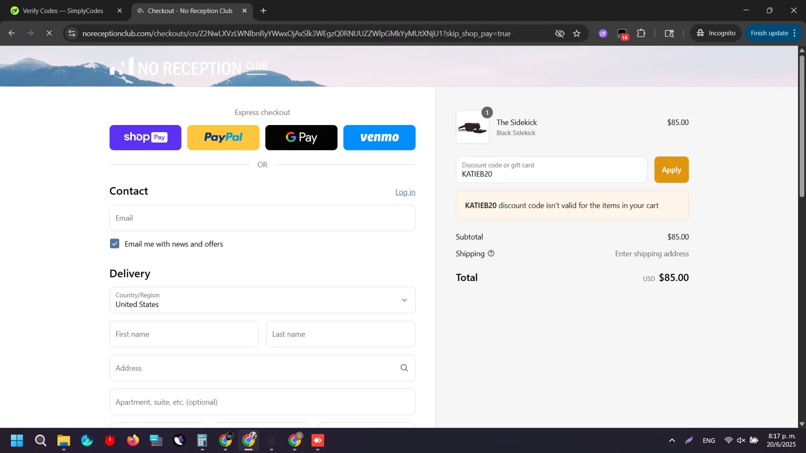Image resolution: width=806 pixels, height=453 pixels.
Task: Open File Explorer from the taskbar
Action: click(64, 441)
